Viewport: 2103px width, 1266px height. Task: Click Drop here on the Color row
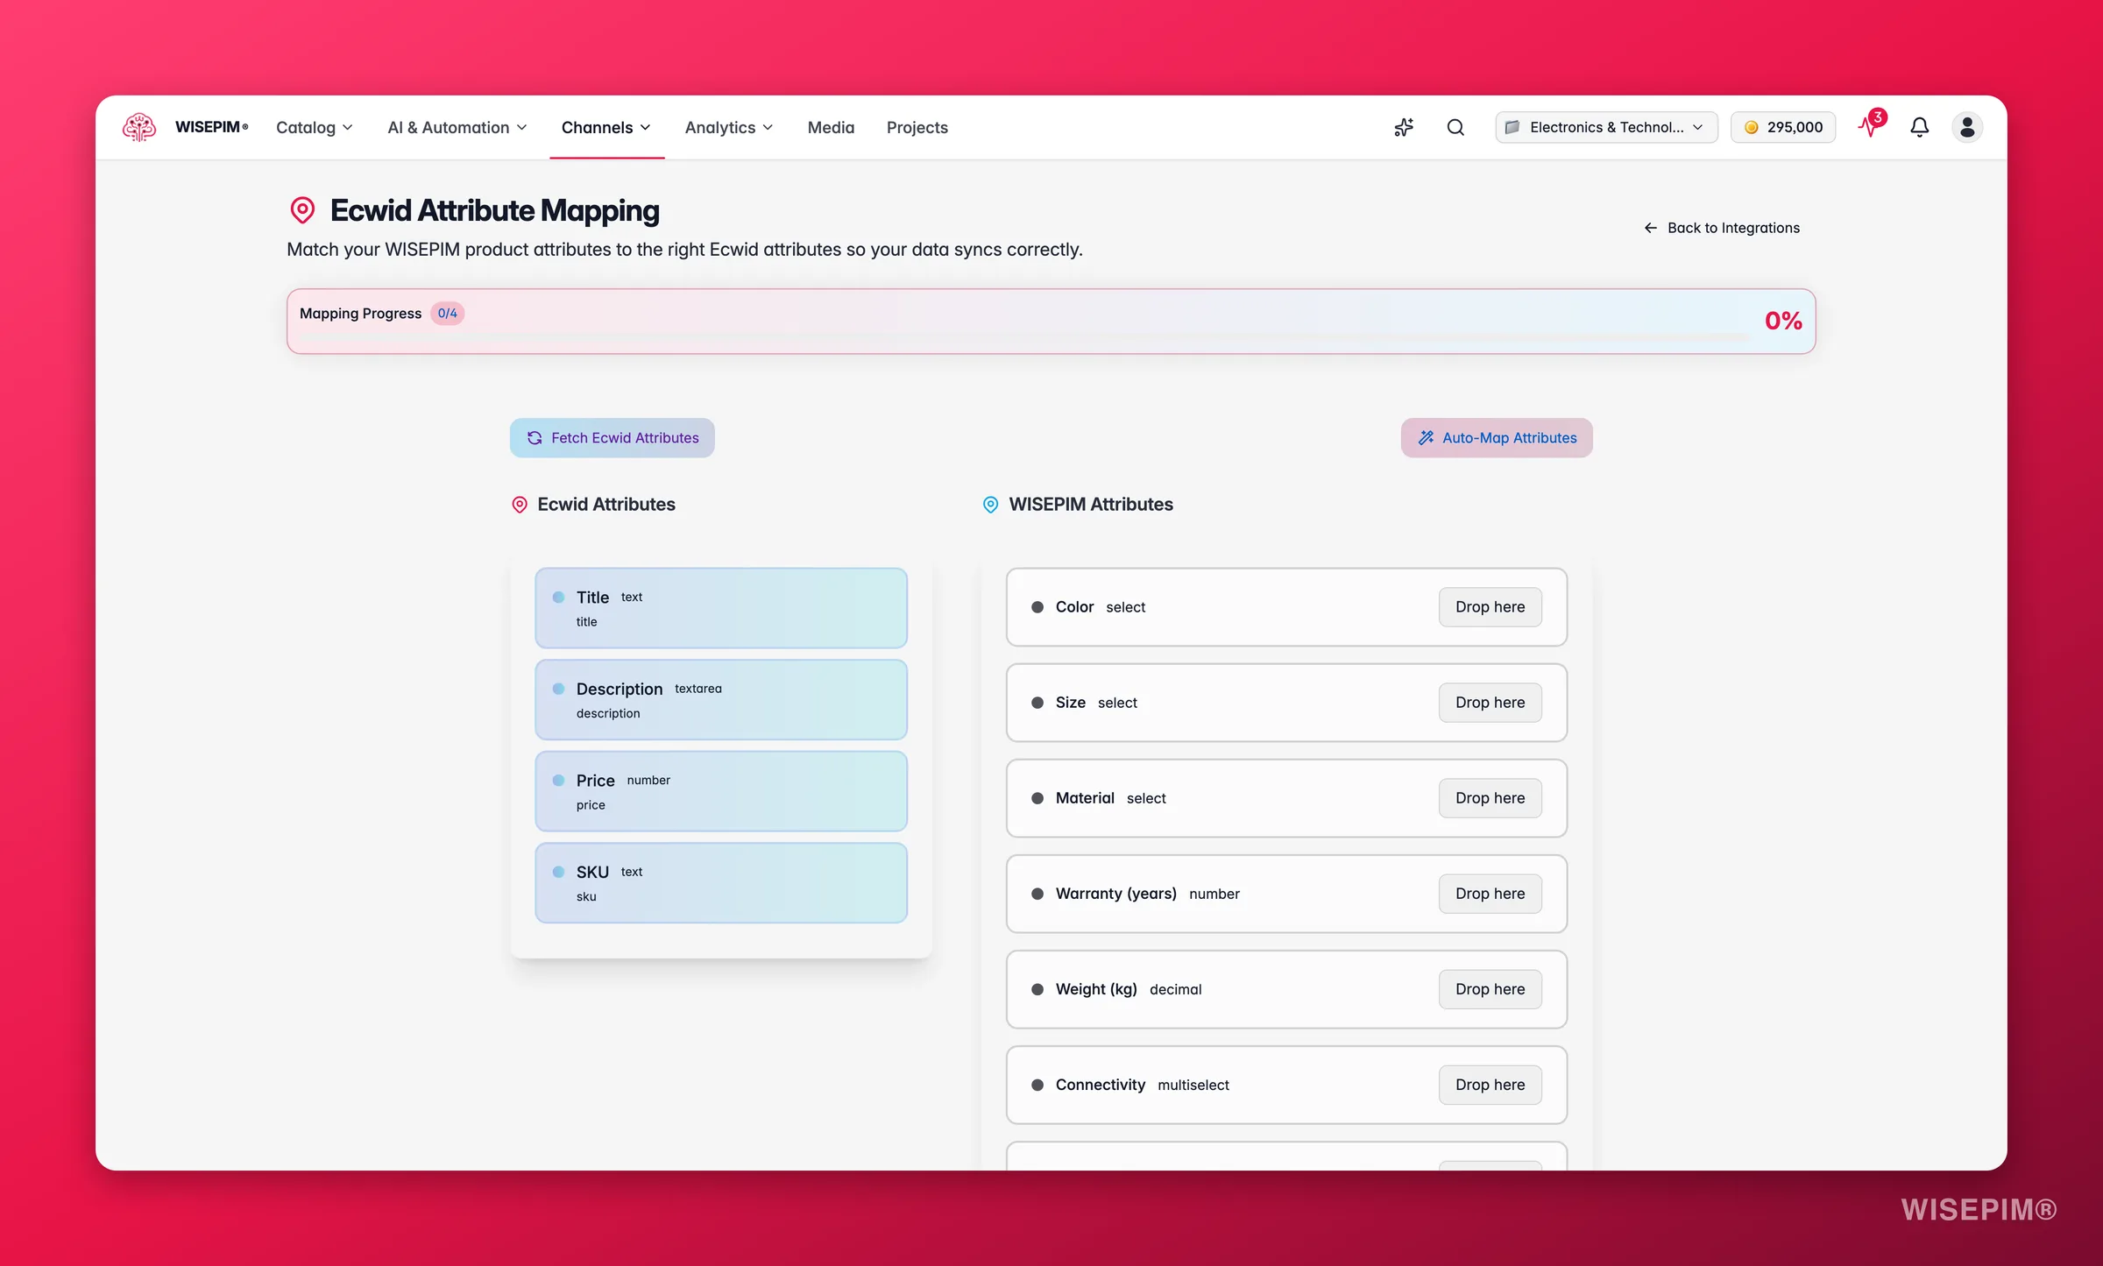coord(1490,607)
